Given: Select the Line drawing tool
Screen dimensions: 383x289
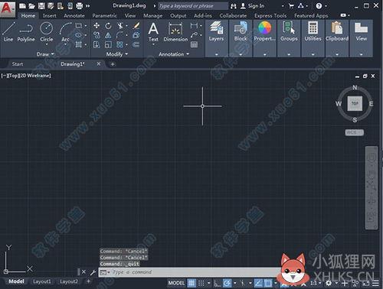Looking at the screenshot, I should [8, 32].
